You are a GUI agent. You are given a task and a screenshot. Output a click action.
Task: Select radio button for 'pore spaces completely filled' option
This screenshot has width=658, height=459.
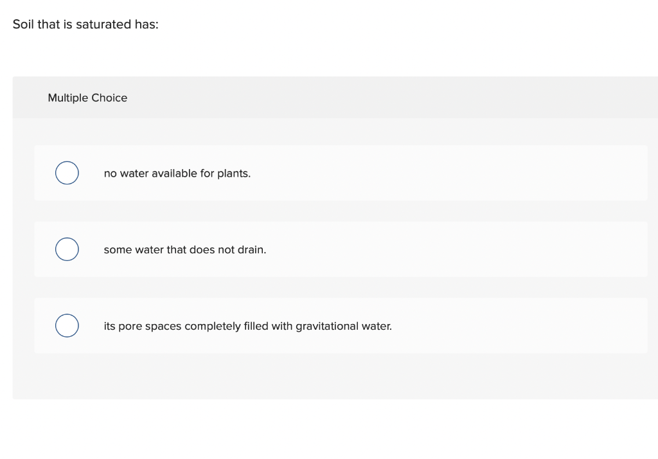[67, 325]
